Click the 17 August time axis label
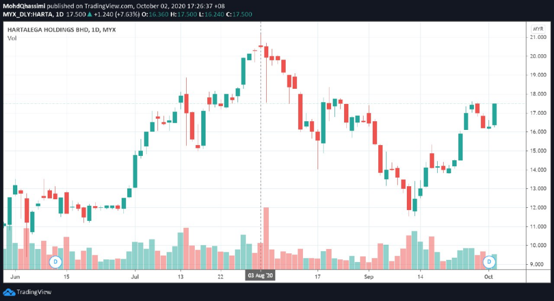 pos(318,277)
